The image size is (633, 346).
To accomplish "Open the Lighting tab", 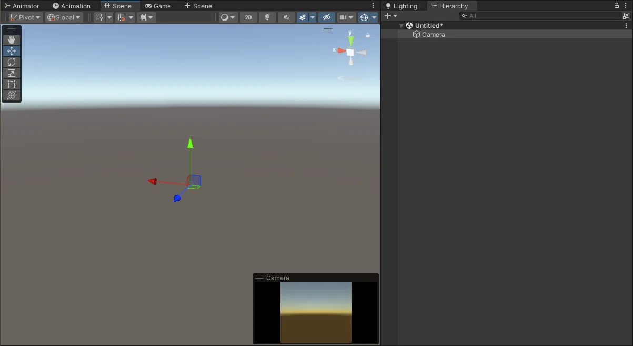I will [x=401, y=6].
